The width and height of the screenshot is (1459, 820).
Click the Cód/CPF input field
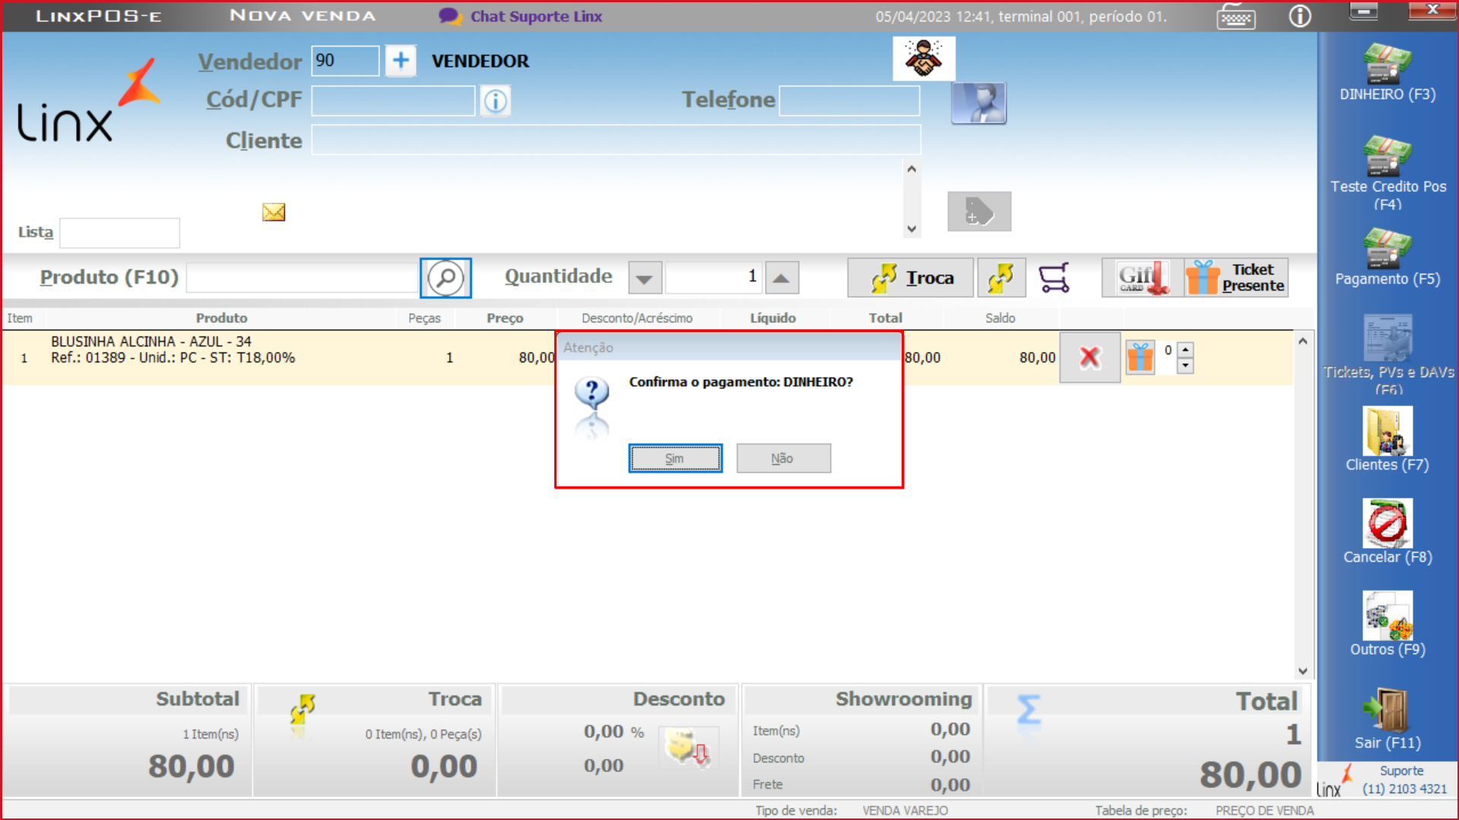point(393,101)
